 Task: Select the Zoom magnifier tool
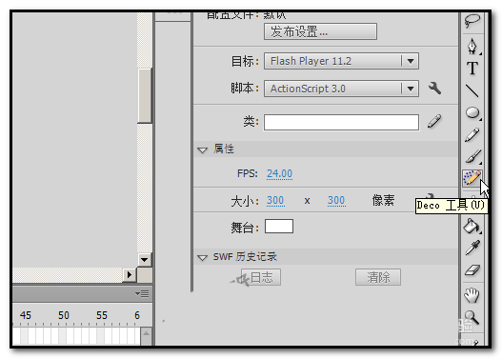pos(472,317)
